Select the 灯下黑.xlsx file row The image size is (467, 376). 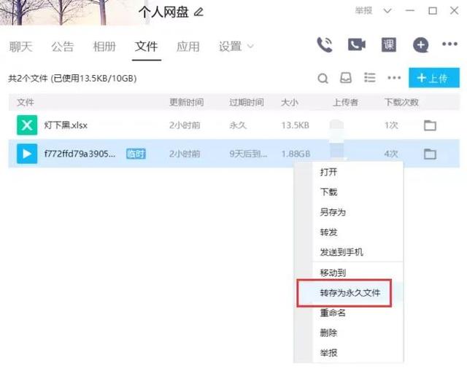pos(233,125)
